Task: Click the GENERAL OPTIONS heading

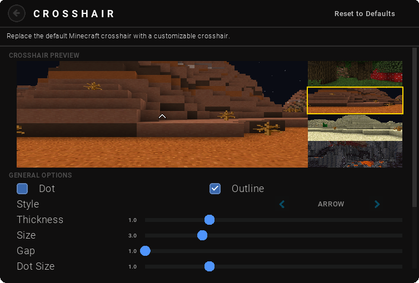Action: click(x=41, y=175)
